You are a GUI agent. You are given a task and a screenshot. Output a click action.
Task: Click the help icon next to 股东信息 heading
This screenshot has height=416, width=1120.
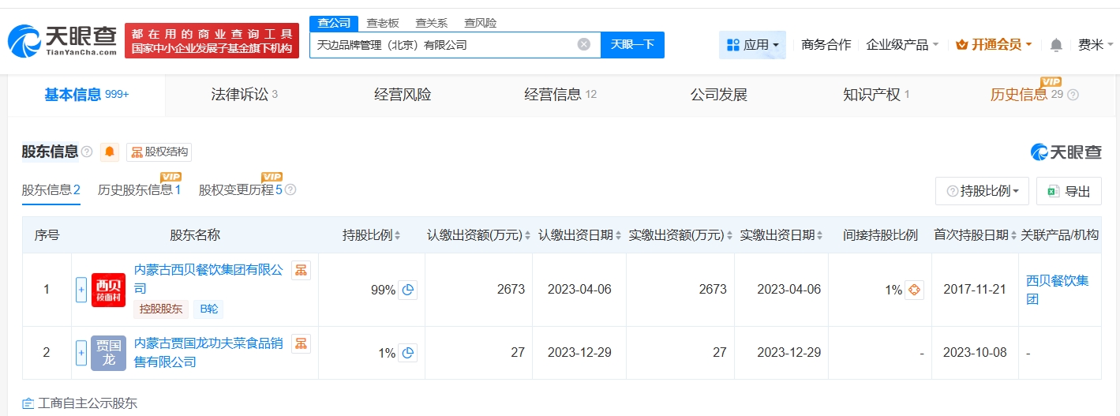87,152
